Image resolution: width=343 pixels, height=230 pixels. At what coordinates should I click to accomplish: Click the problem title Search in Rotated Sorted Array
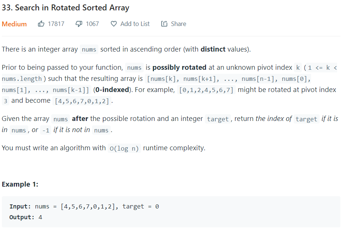tap(66, 7)
